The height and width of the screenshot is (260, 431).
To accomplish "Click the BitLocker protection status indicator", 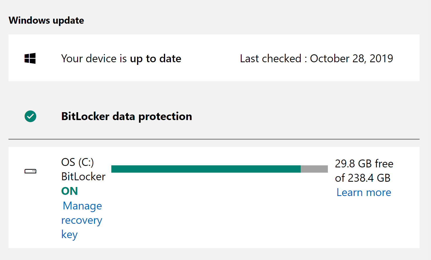I will [69, 191].
